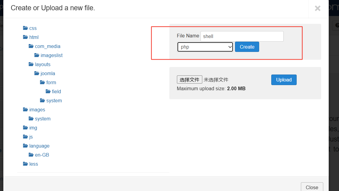Select the system folder under joomla

[x=54, y=101]
